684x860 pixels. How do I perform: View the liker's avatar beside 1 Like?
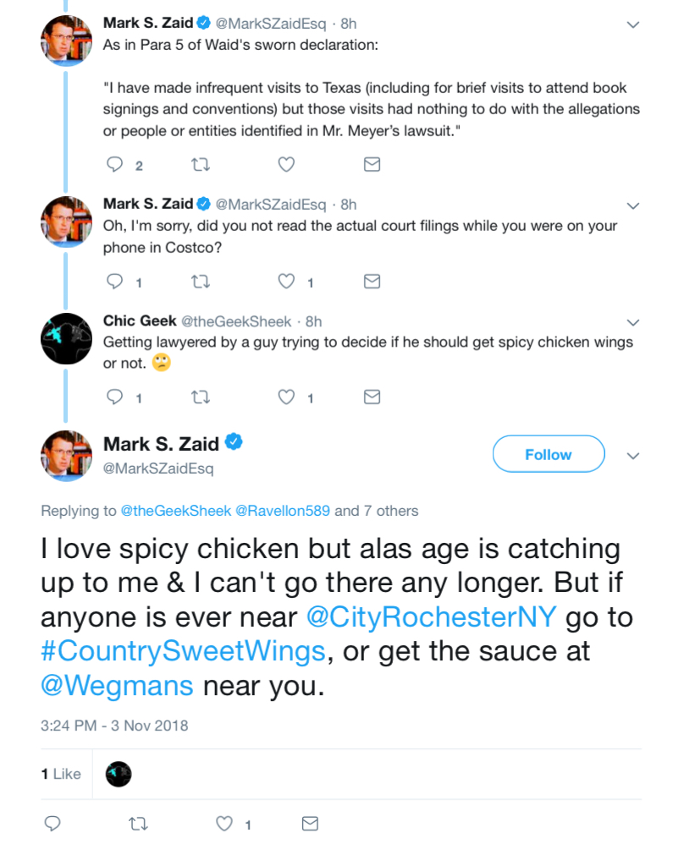coord(119,774)
